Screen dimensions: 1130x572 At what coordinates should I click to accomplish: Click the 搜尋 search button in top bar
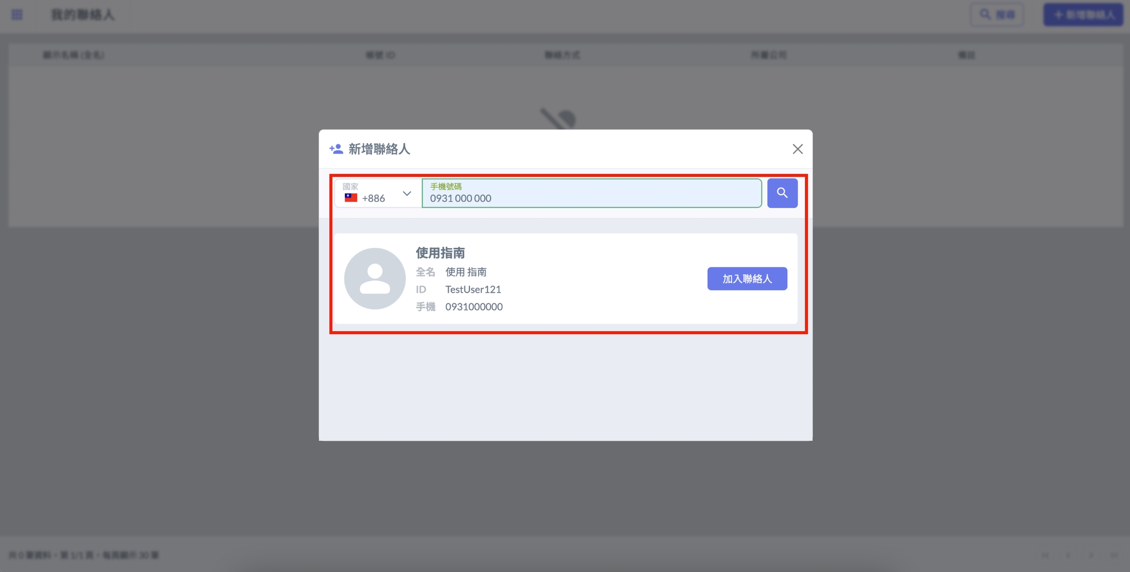[997, 15]
